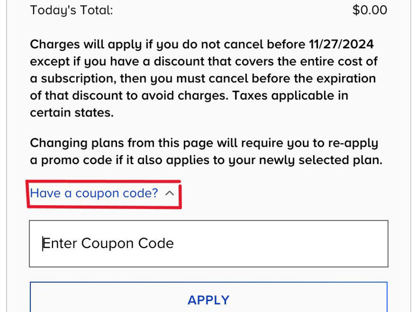Click the "Have a coupon code?" link
416x312 pixels.
coord(94,193)
